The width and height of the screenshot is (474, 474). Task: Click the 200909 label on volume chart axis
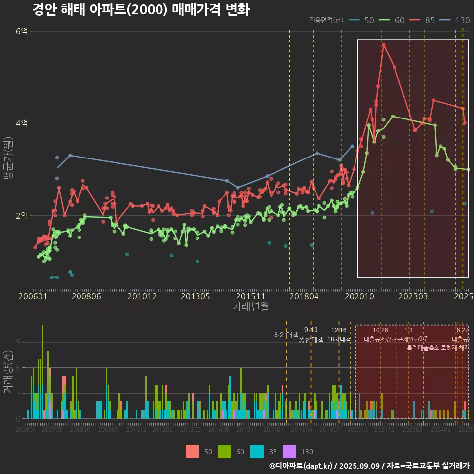tap(108, 429)
